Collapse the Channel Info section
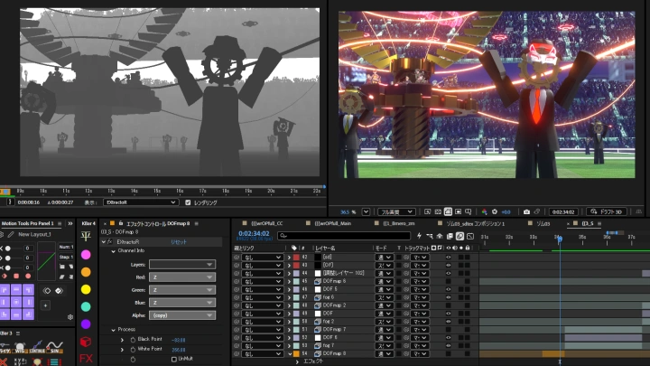The image size is (650, 366). click(113, 251)
